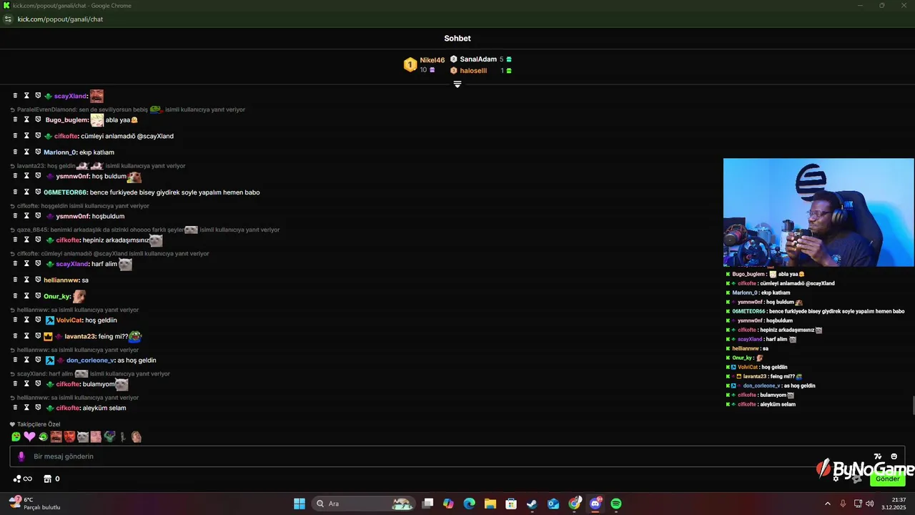Click the ParalelEvrenDiamond reply reference line

point(127,109)
